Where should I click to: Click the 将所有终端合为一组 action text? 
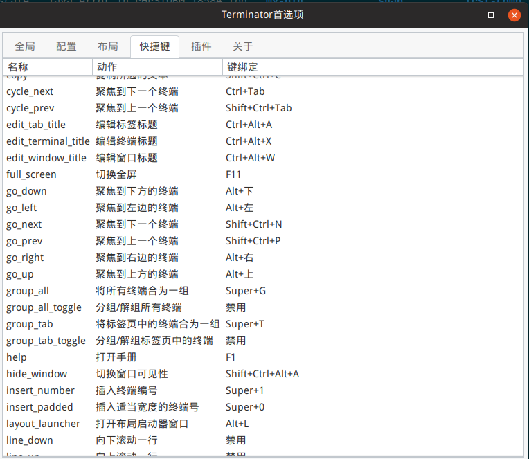(142, 291)
